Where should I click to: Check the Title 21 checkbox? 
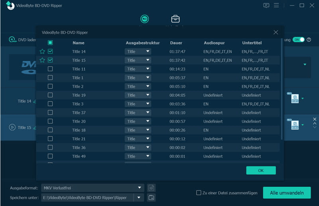(50, 139)
